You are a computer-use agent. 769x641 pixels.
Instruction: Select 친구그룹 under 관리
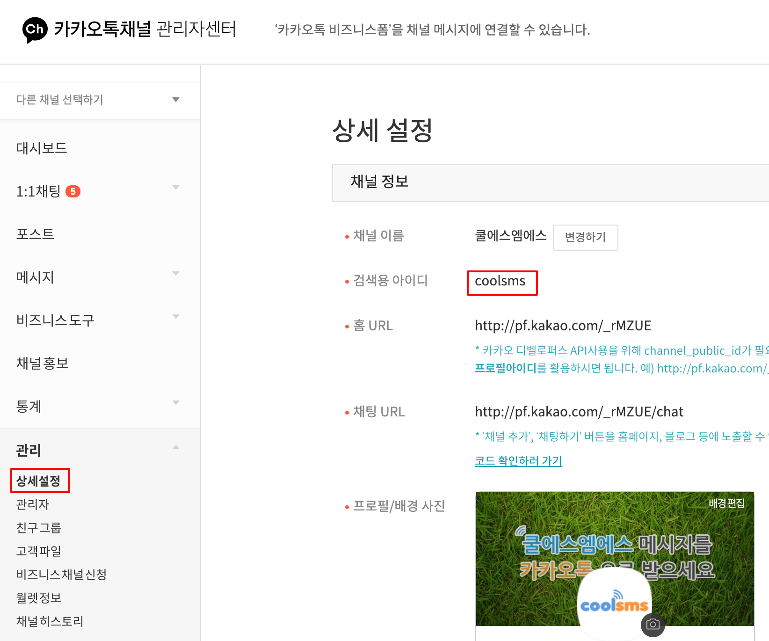pos(39,528)
